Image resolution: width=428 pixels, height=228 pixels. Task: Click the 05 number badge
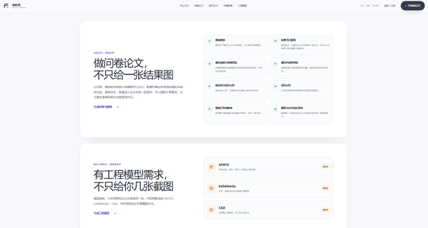(x=210, y=86)
